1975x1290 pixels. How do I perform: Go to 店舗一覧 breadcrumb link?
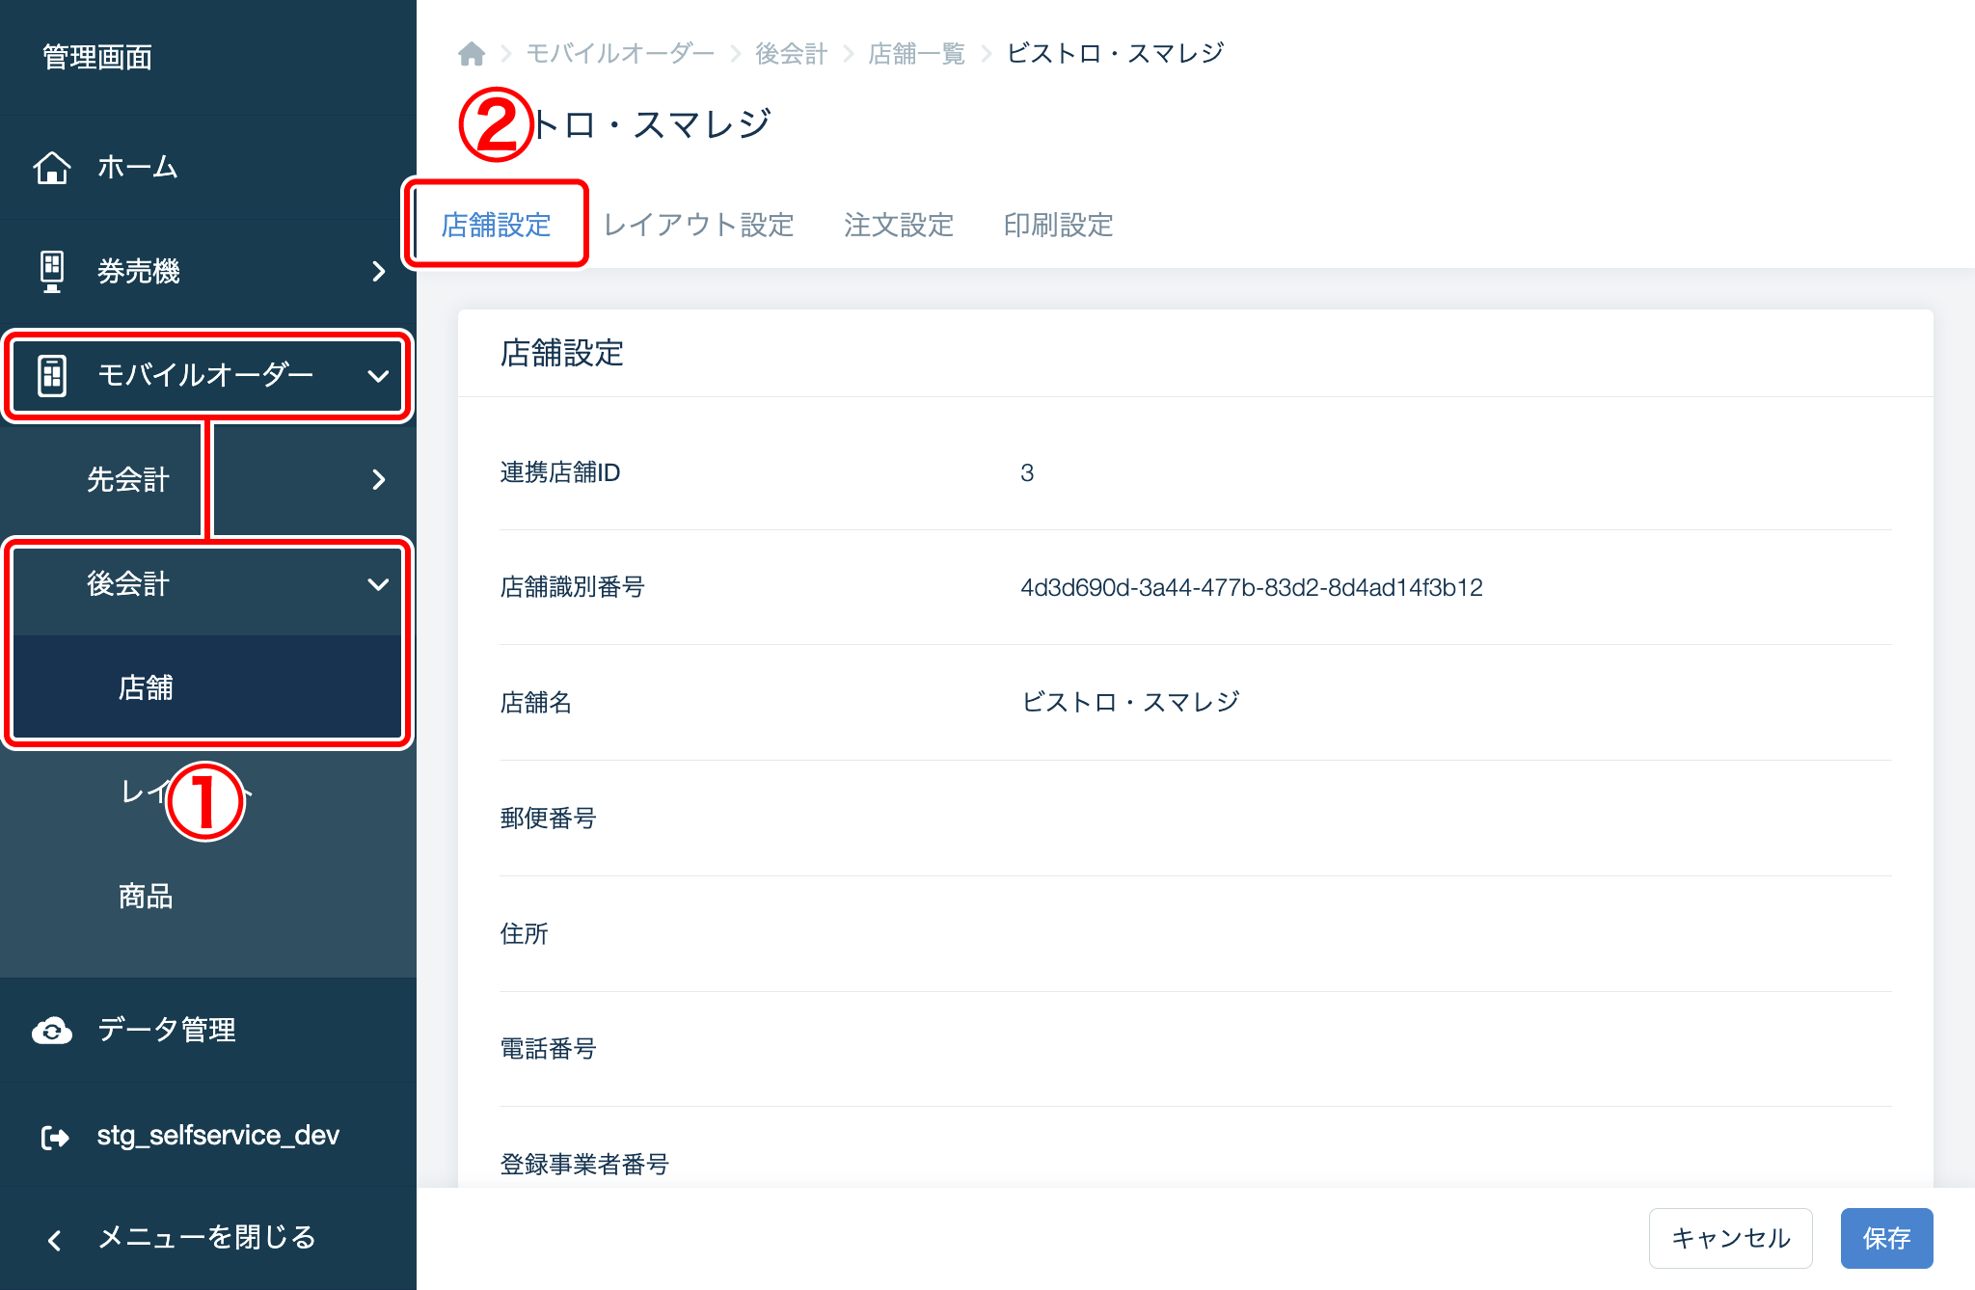click(916, 54)
